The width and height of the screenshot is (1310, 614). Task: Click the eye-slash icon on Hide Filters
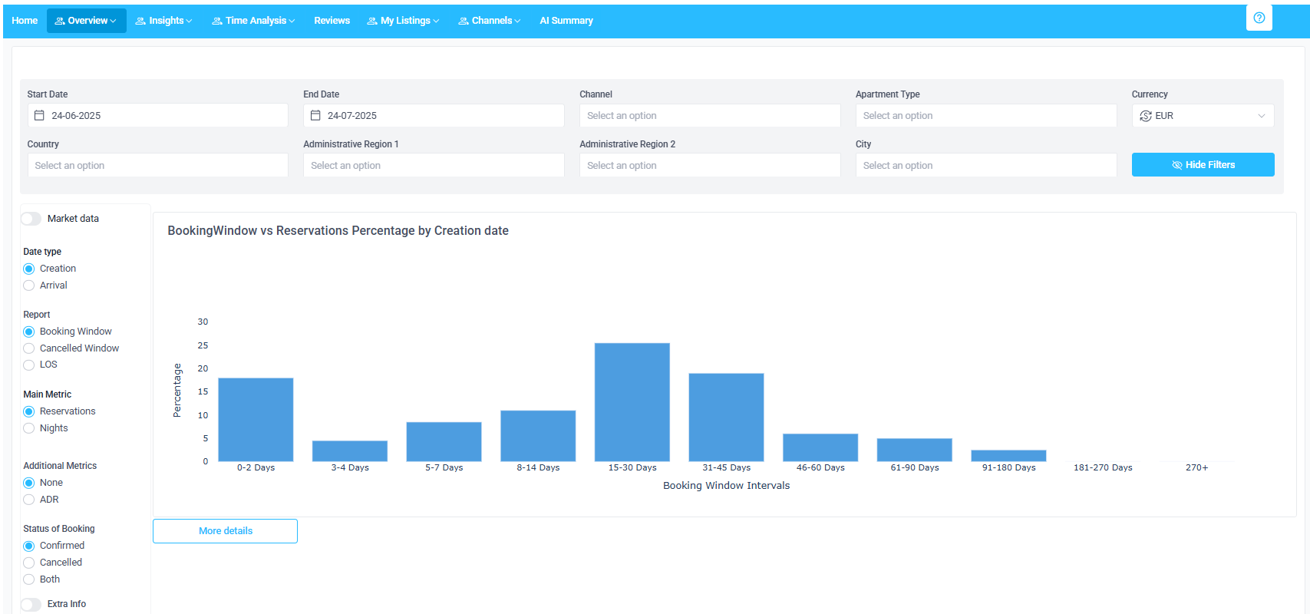pos(1176,165)
